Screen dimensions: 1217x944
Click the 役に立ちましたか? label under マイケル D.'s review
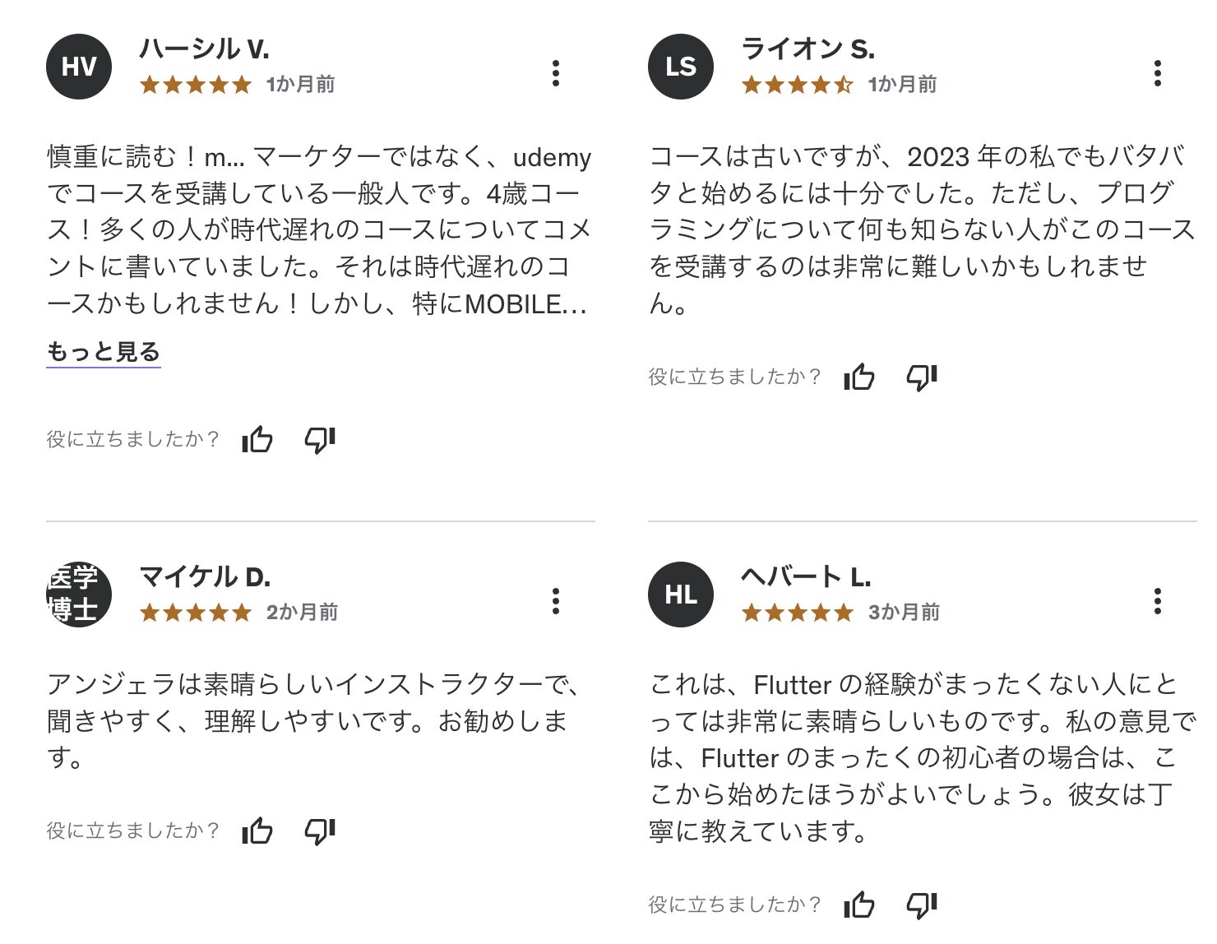133,831
